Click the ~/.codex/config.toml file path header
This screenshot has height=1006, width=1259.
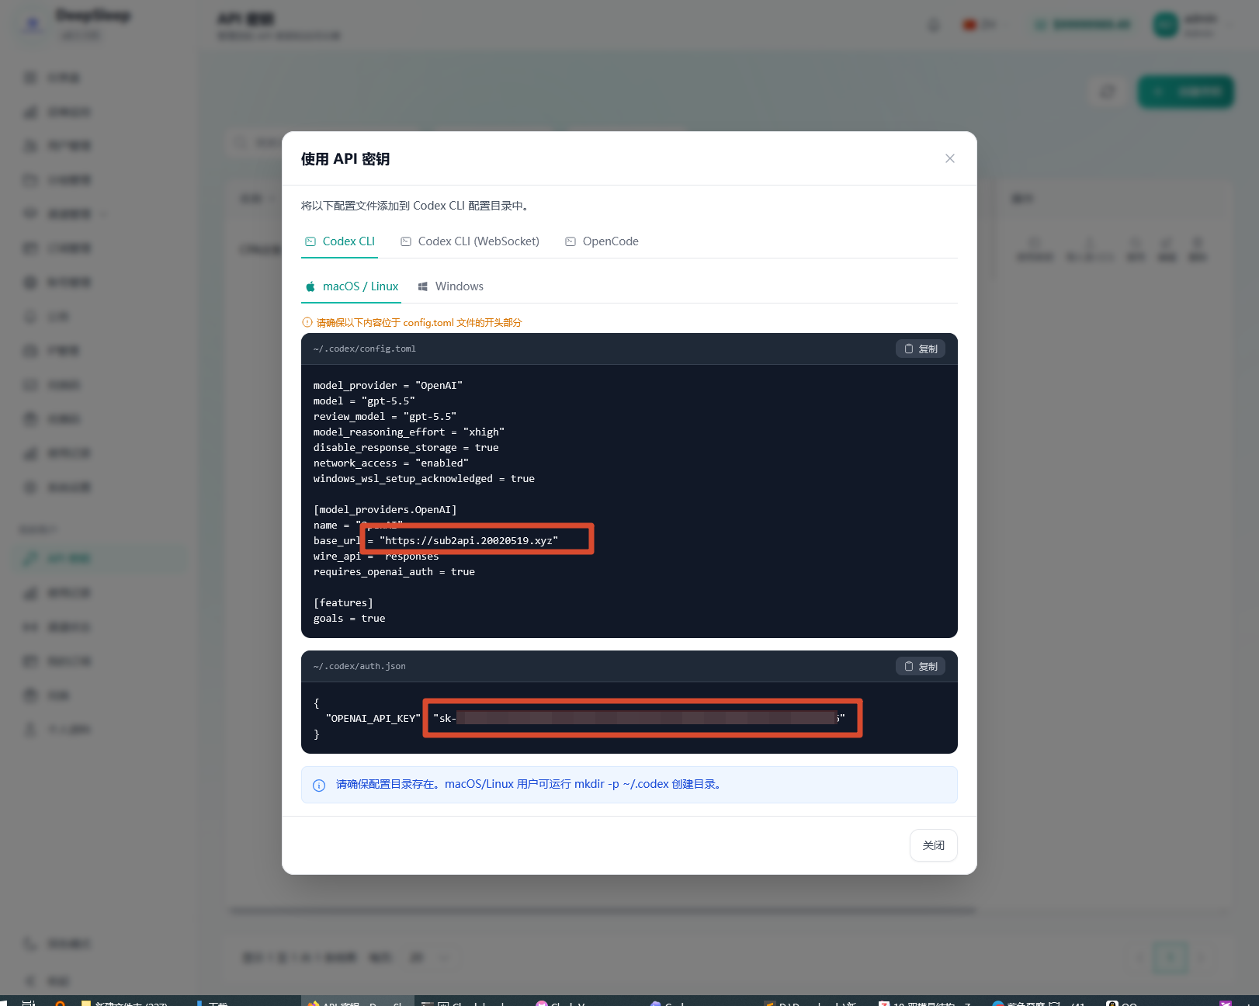(365, 349)
